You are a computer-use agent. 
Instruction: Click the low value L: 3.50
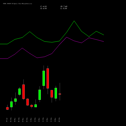[x=64, y=9]
